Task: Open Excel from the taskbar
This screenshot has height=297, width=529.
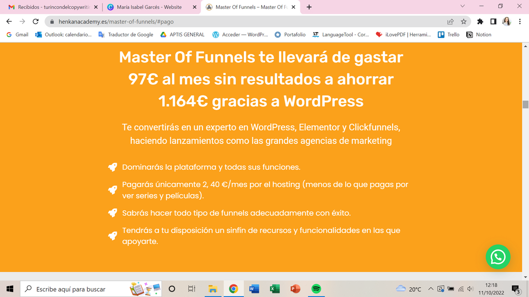Action: pos(275,289)
